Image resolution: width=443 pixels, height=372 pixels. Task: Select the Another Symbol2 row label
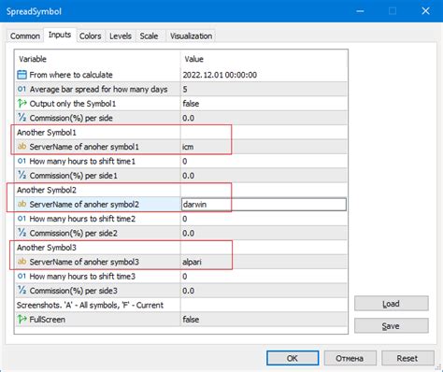click(47, 190)
